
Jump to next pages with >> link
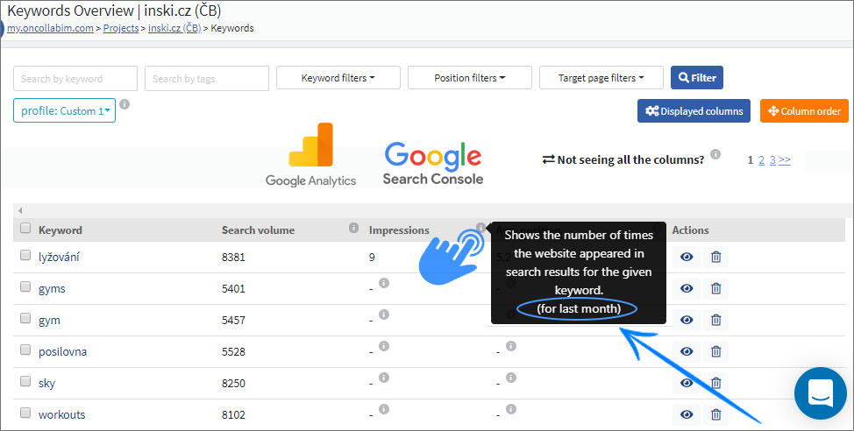point(784,160)
